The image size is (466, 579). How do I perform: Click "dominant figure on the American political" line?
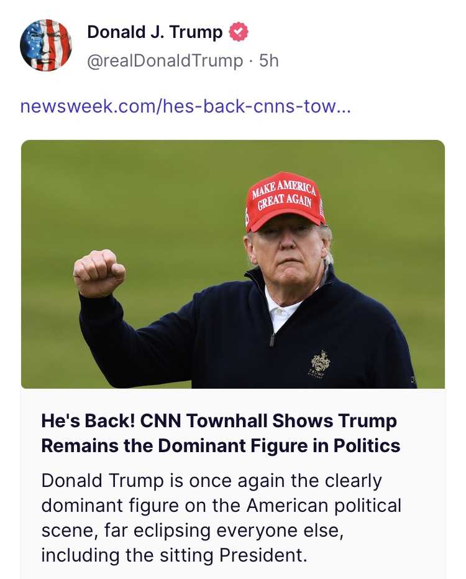[x=221, y=505]
